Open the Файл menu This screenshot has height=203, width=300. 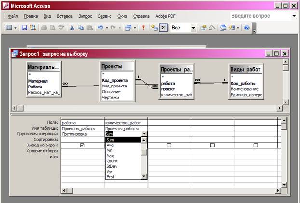coord(13,16)
